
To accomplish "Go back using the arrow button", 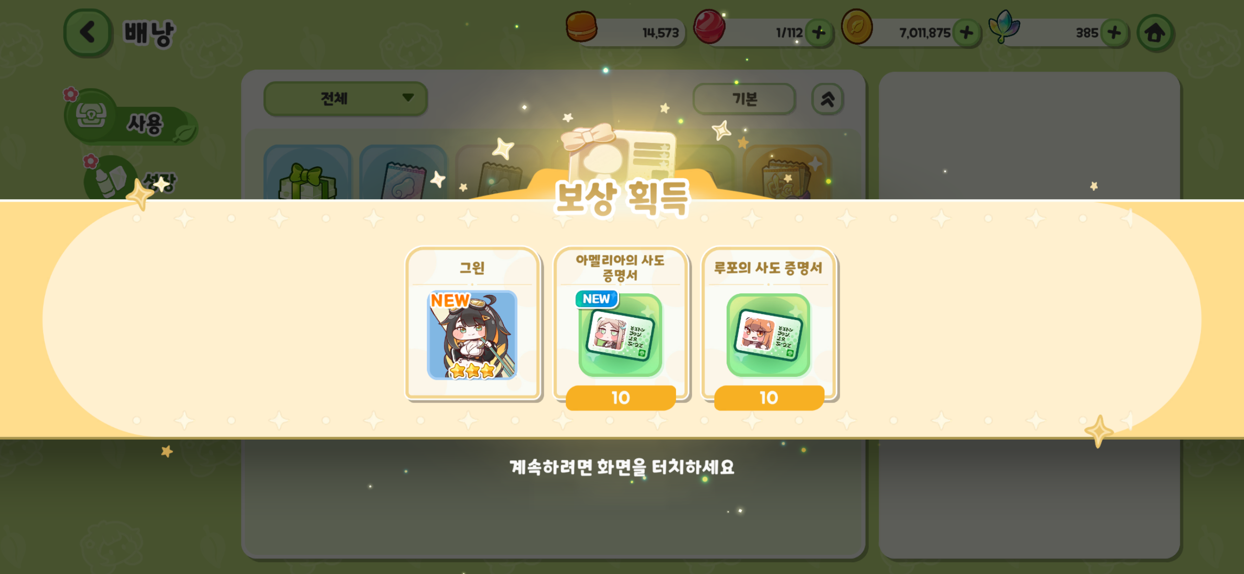I will (x=88, y=32).
